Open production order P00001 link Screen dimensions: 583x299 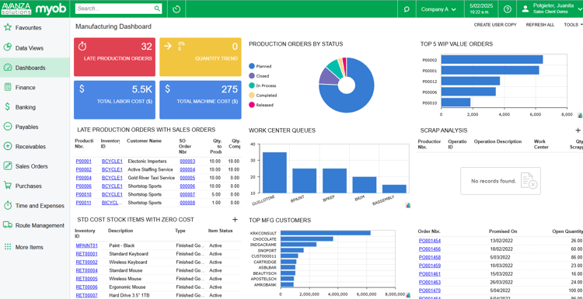click(84, 162)
